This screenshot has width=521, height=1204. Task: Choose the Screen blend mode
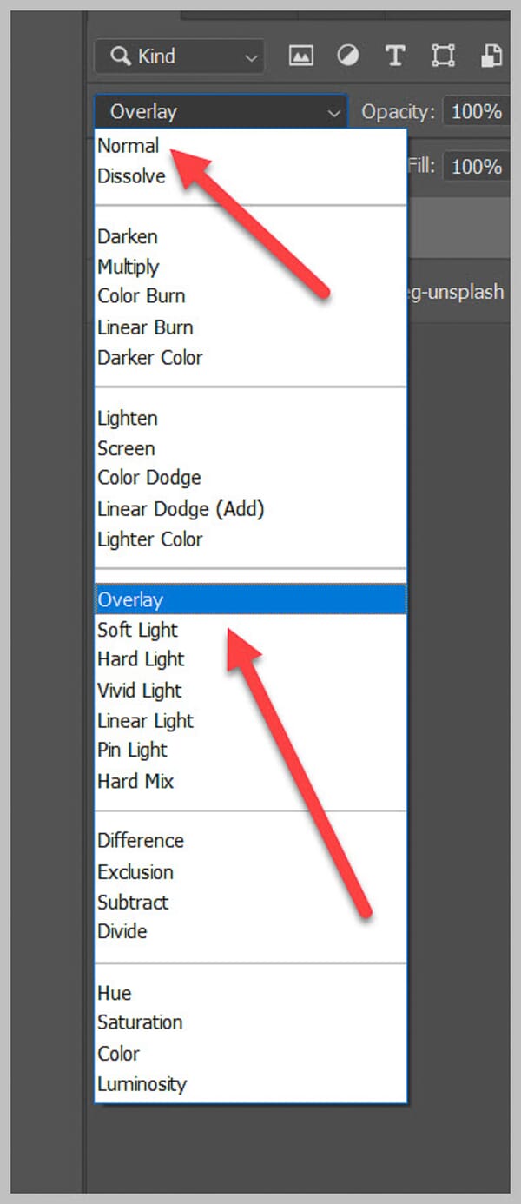coord(126,448)
